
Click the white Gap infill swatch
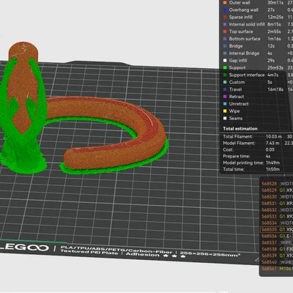[225, 61]
